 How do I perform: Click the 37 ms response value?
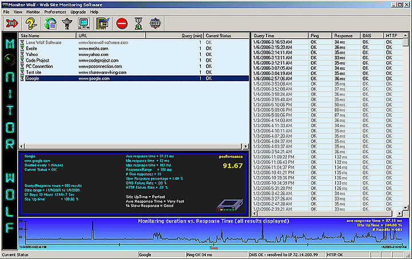340,89
